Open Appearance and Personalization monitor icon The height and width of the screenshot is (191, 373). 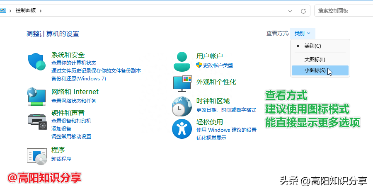pyautogui.click(x=182, y=84)
